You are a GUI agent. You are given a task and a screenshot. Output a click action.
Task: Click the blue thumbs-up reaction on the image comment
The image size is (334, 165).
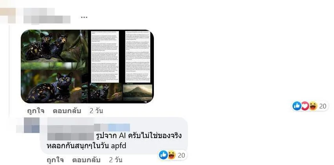click(x=297, y=106)
